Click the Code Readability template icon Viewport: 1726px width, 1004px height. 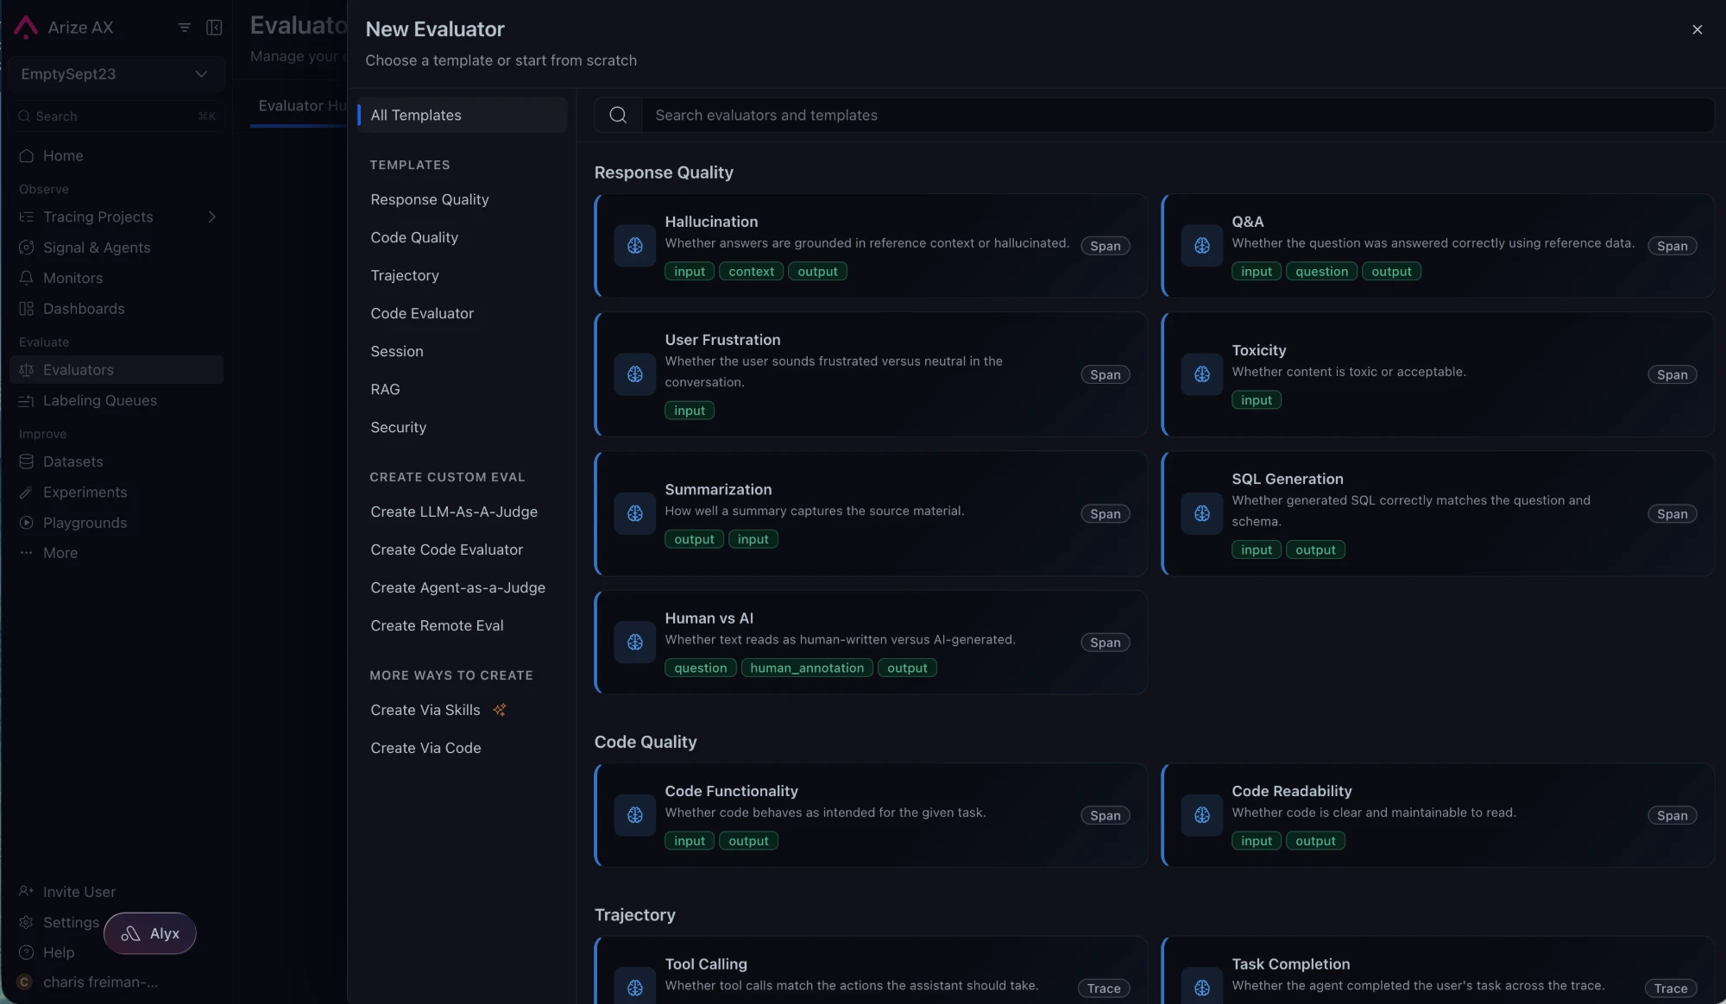tap(1202, 815)
